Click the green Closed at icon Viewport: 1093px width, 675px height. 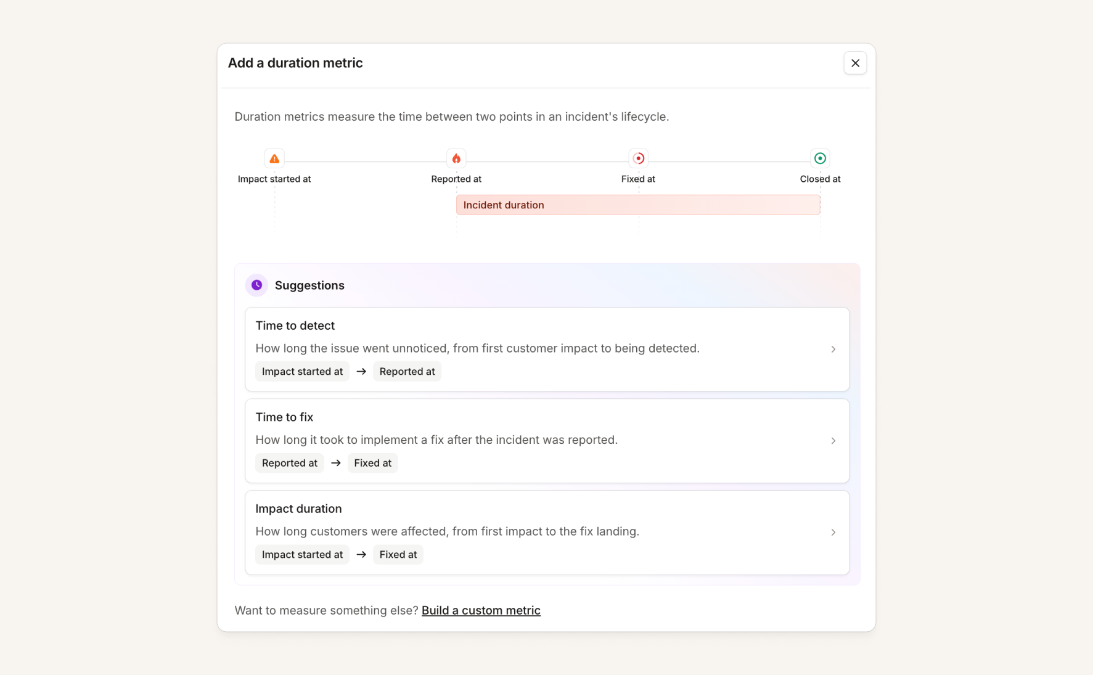pos(820,158)
